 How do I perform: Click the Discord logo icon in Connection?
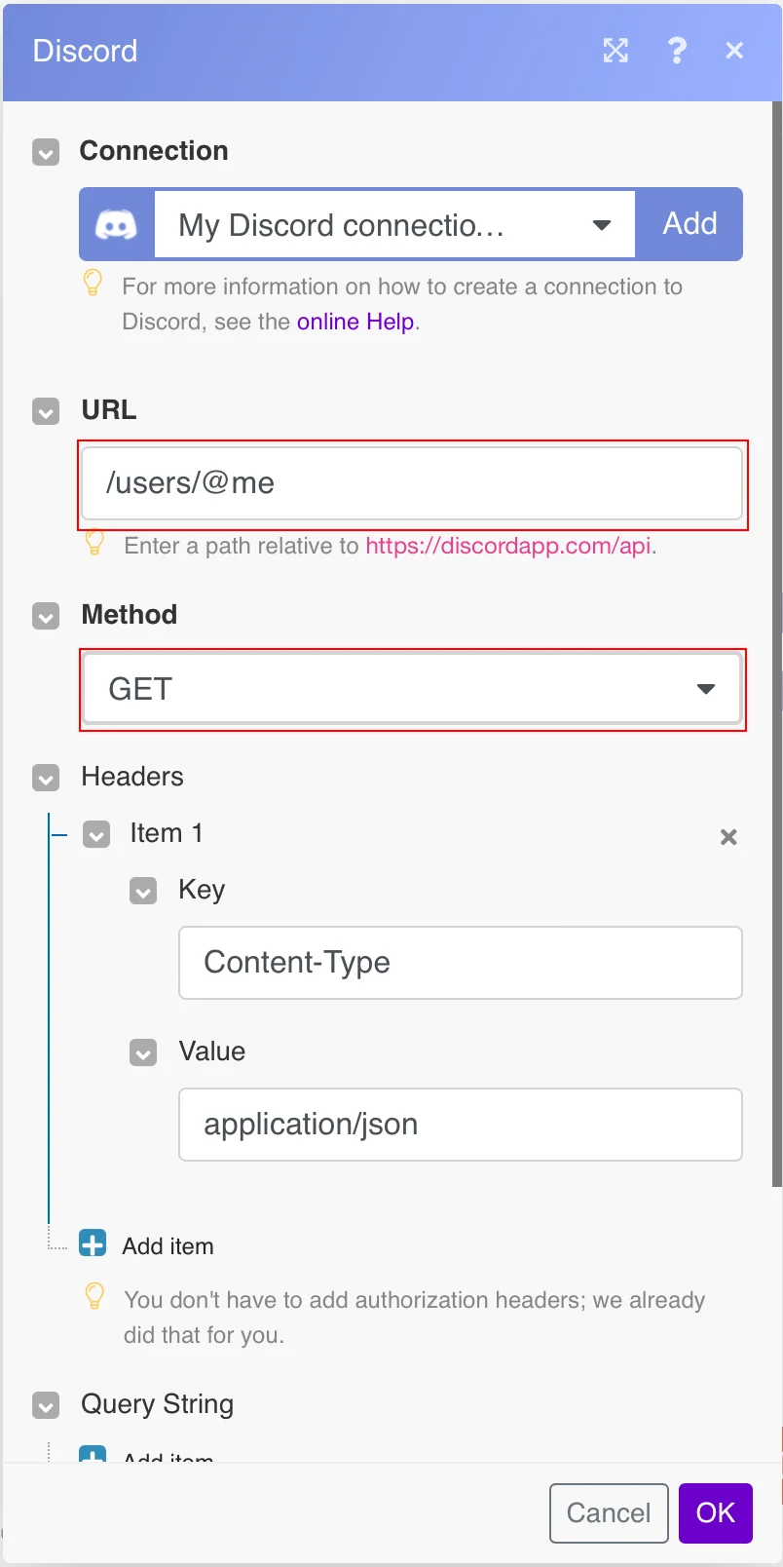pos(116,225)
